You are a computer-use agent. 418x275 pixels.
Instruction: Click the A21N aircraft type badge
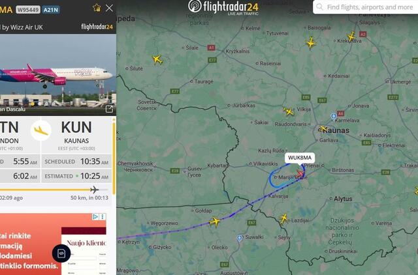51,10
